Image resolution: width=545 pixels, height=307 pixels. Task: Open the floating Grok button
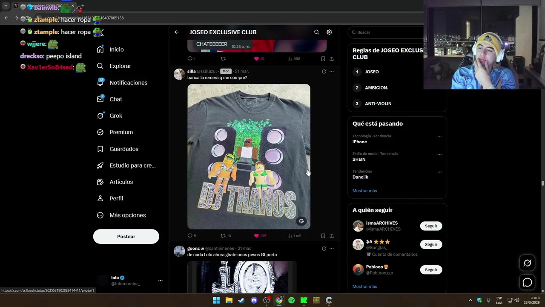click(527, 263)
